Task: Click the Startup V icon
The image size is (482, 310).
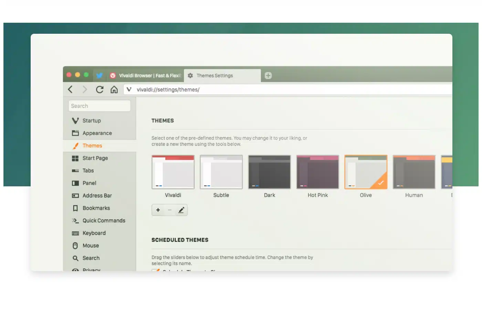Action: coord(75,121)
